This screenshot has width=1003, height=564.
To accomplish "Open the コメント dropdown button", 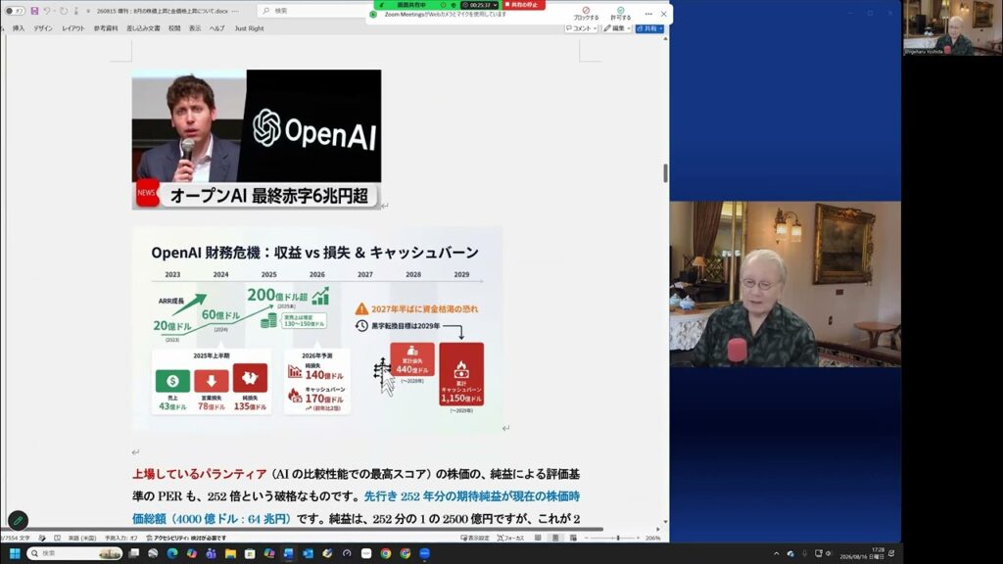I will [x=582, y=28].
